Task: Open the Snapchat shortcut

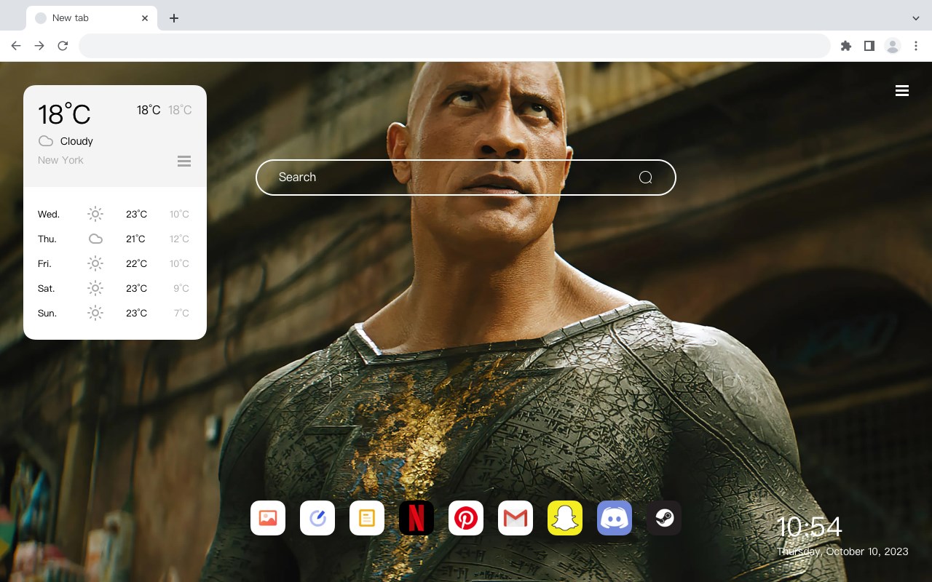Action: coord(565,518)
